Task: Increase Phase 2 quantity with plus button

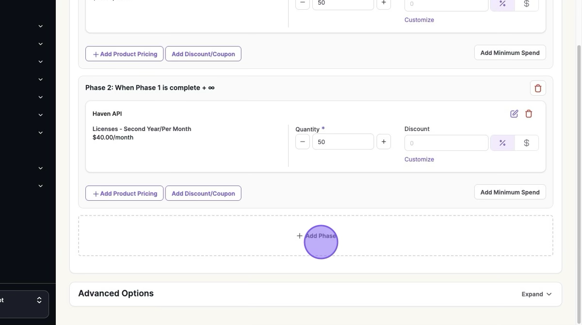Action: point(384,142)
